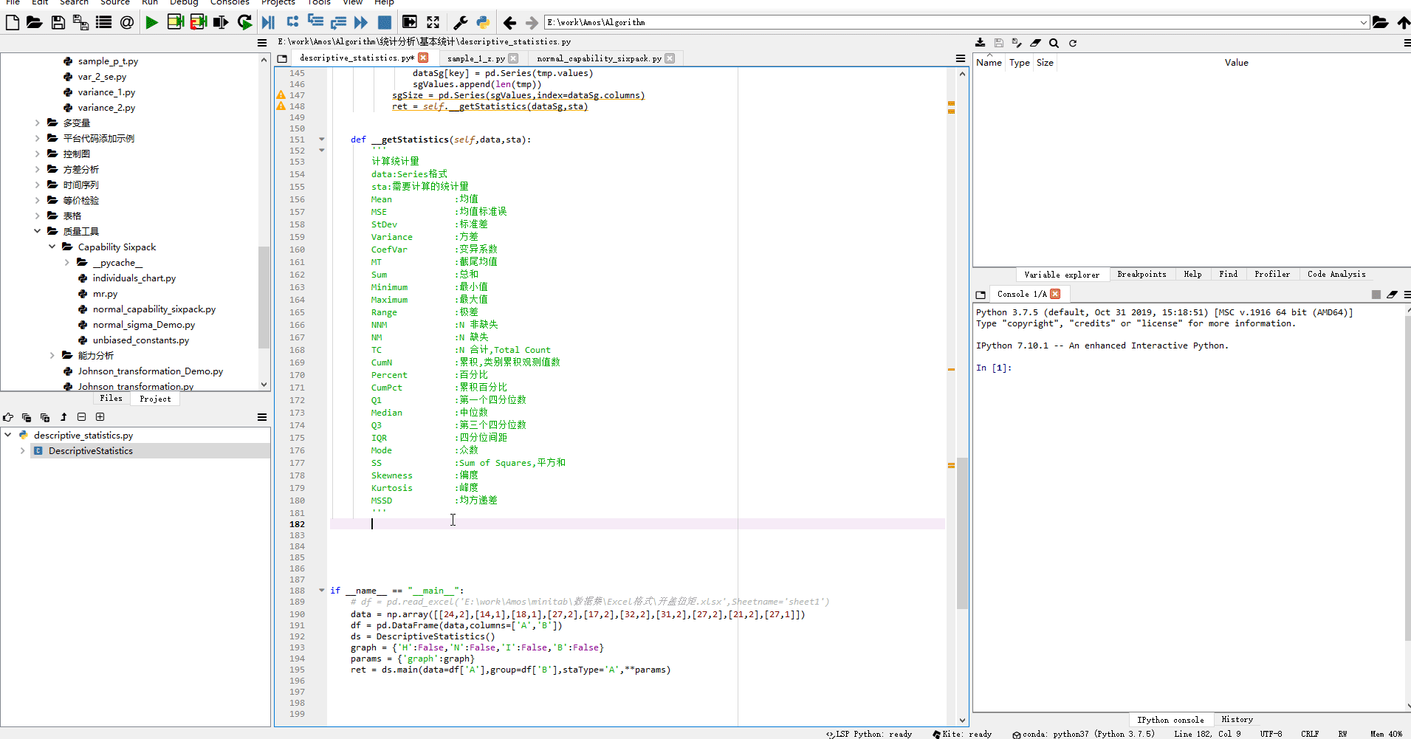
Task: Start debugging with debug file icon
Action: coord(269,22)
